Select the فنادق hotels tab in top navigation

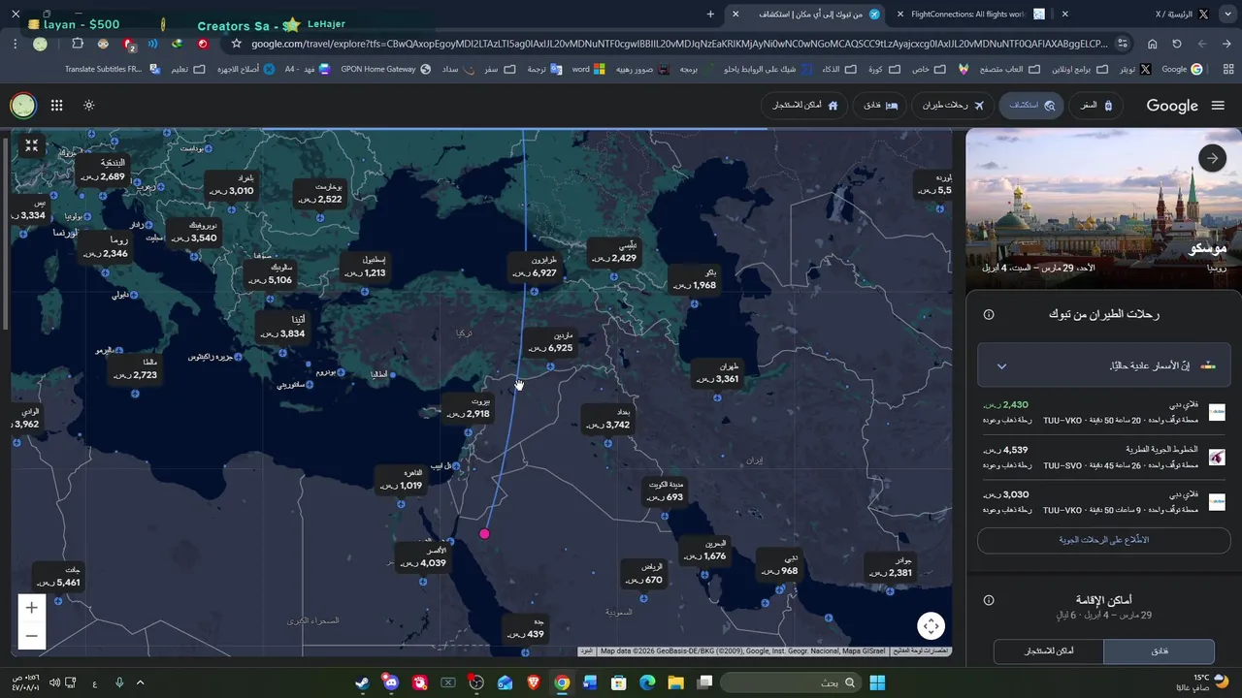tap(880, 106)
